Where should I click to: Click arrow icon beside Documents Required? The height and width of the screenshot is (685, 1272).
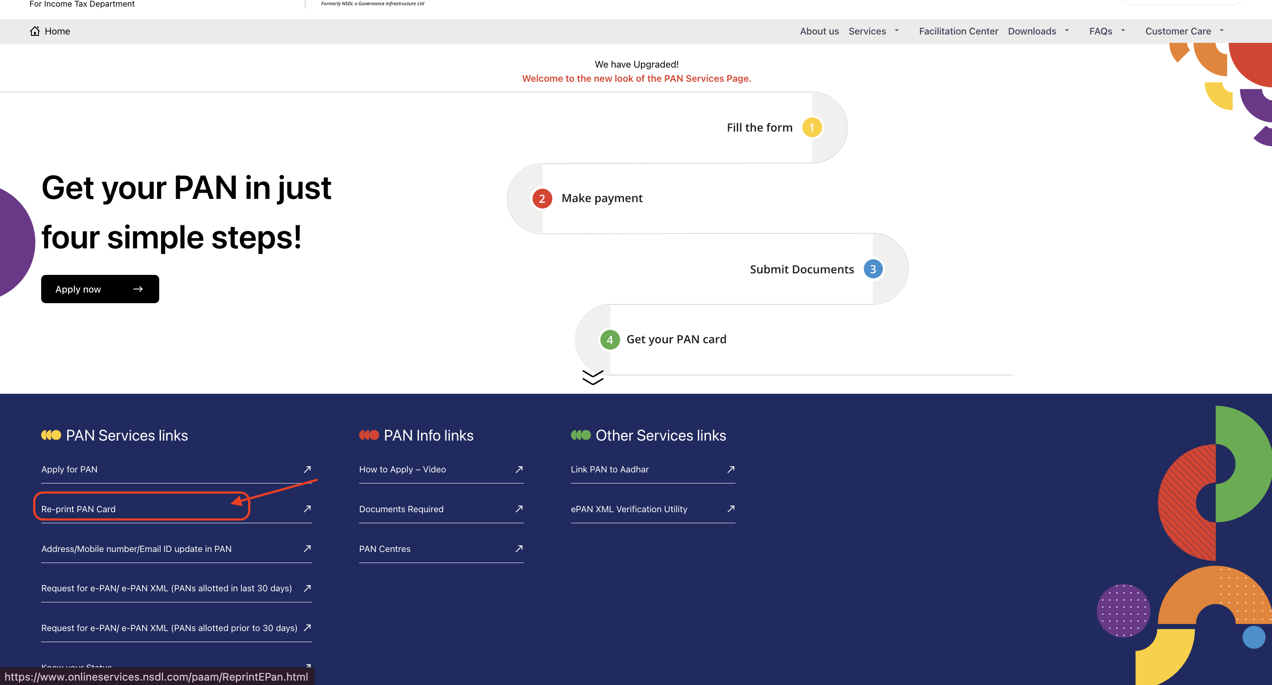[x=519, y=509]
